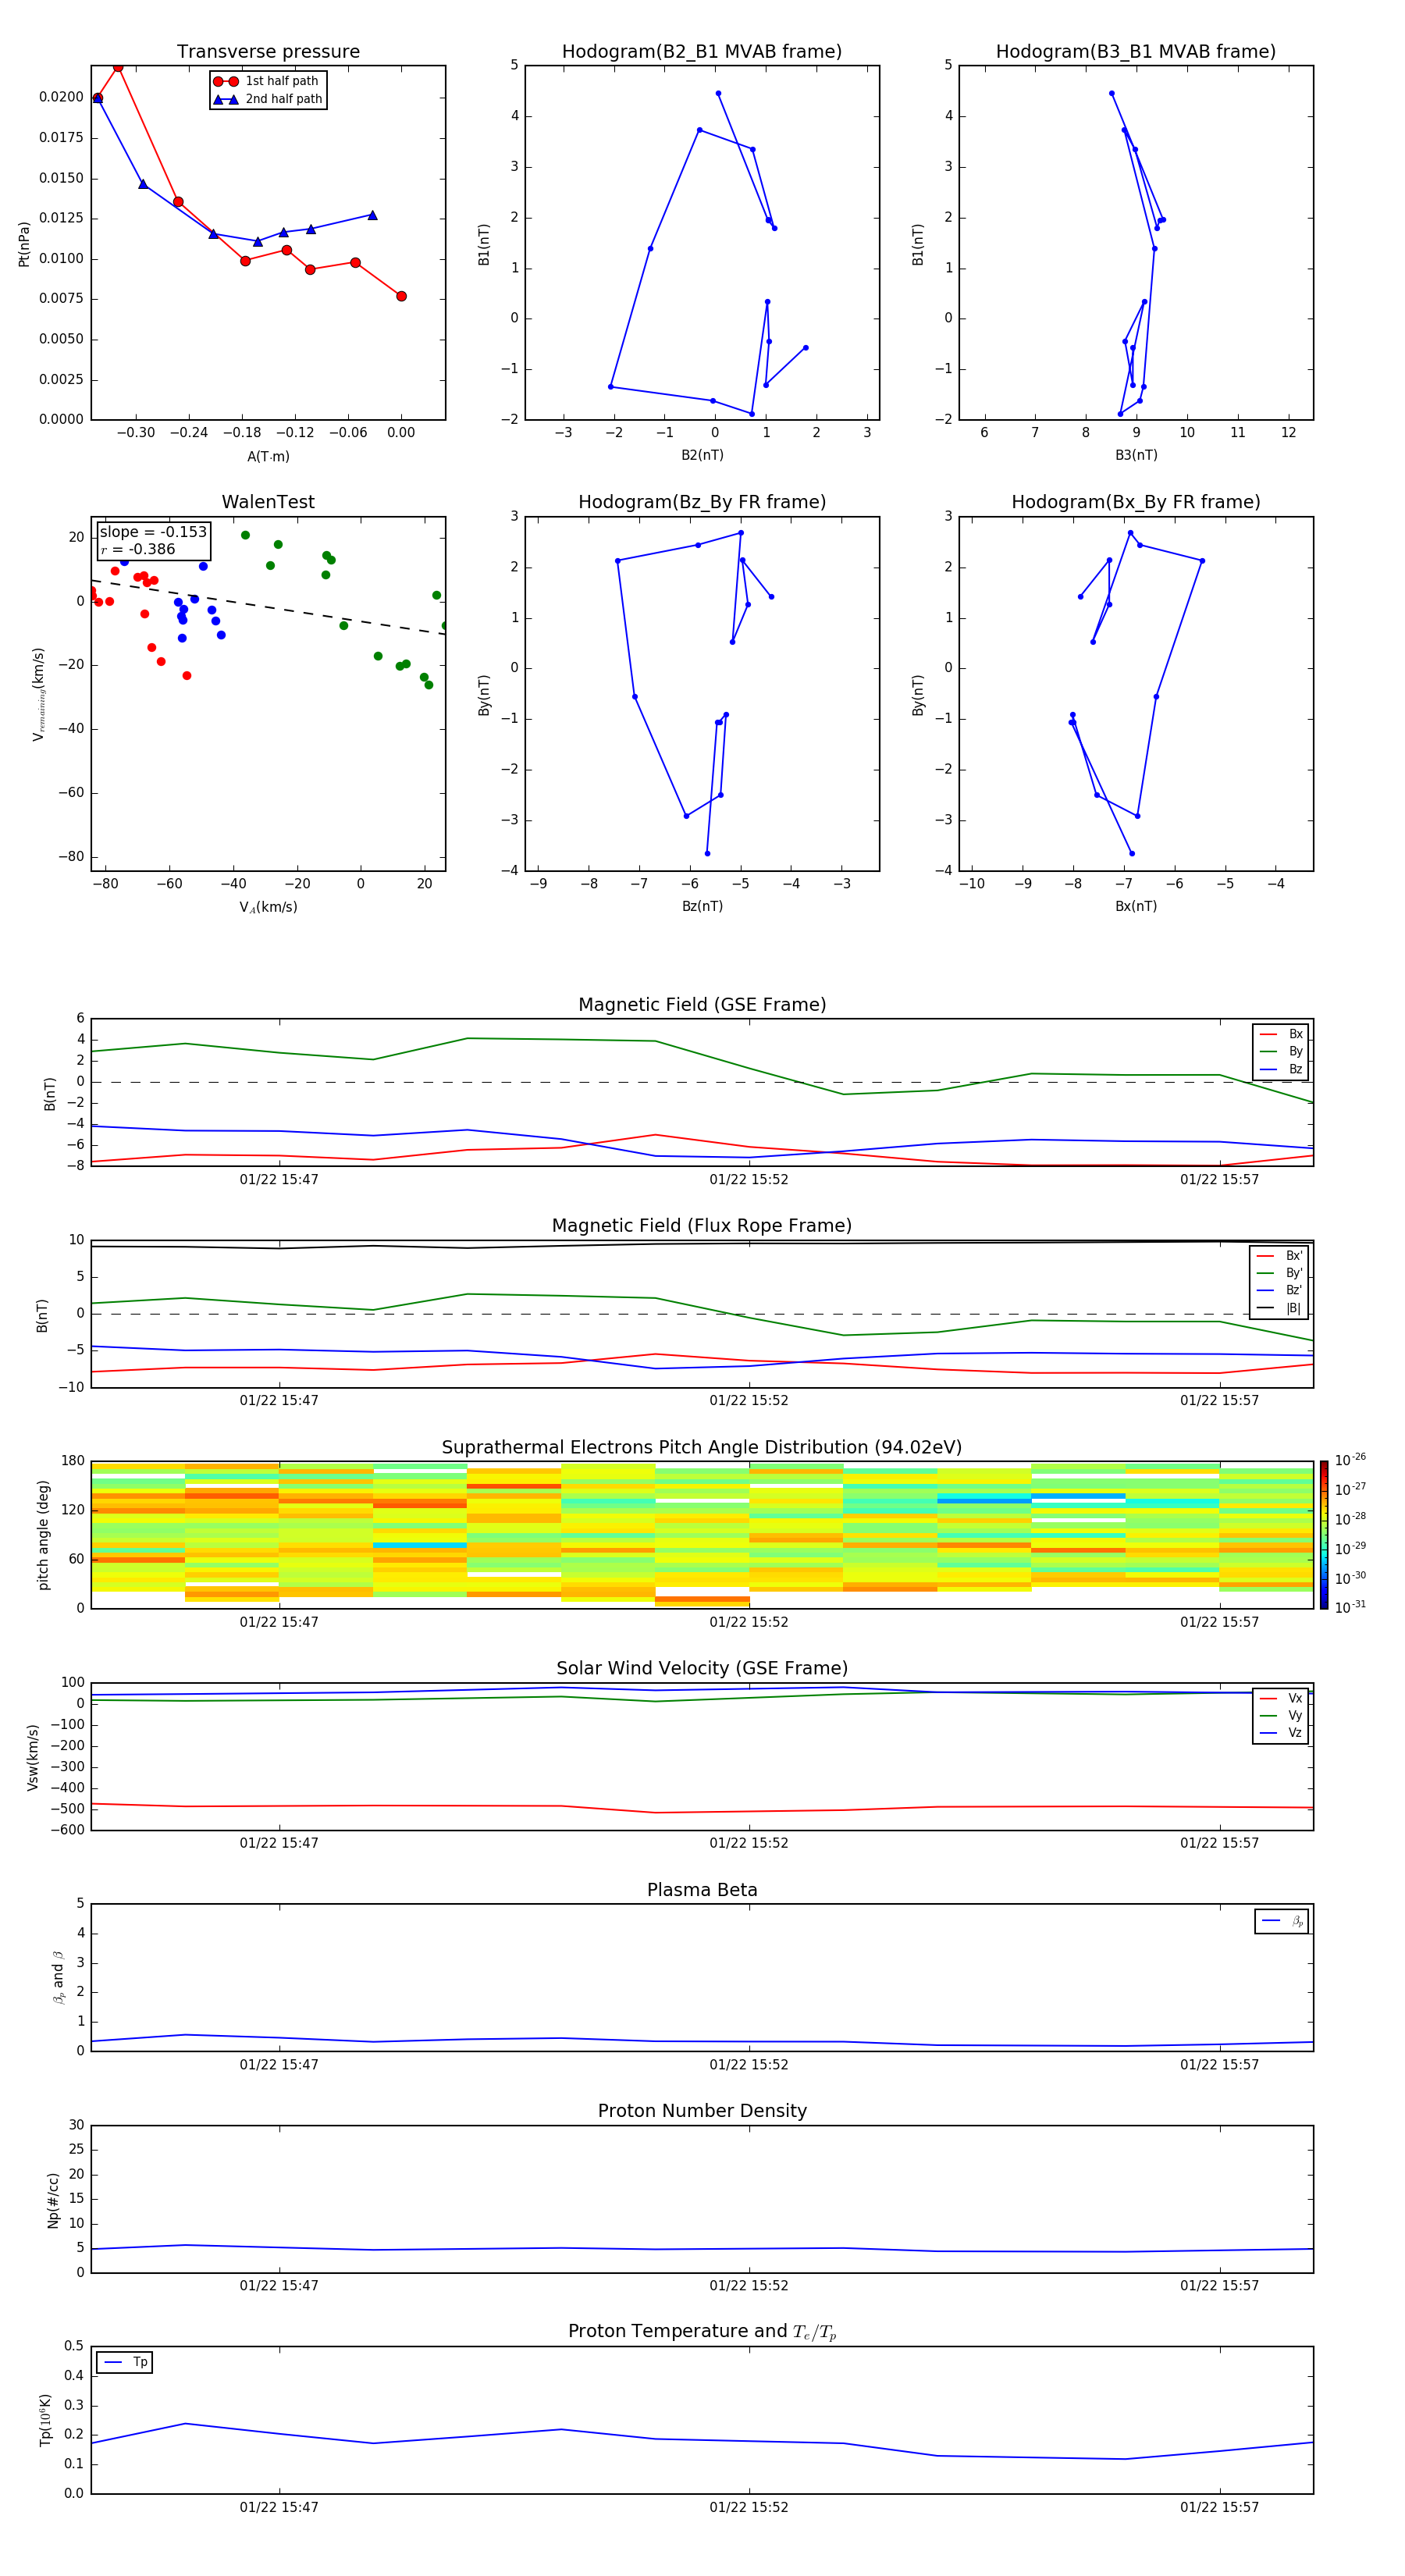Click the '10^-26' colorbar tick label
Screen dimensions: 1405x2576
tap(1350, 1460)
